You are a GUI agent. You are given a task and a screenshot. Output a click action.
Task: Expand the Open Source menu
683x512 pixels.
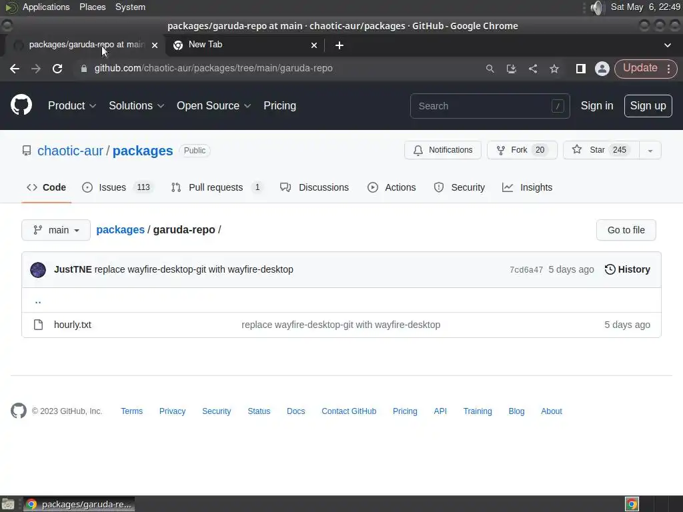[x=213, y=106]
